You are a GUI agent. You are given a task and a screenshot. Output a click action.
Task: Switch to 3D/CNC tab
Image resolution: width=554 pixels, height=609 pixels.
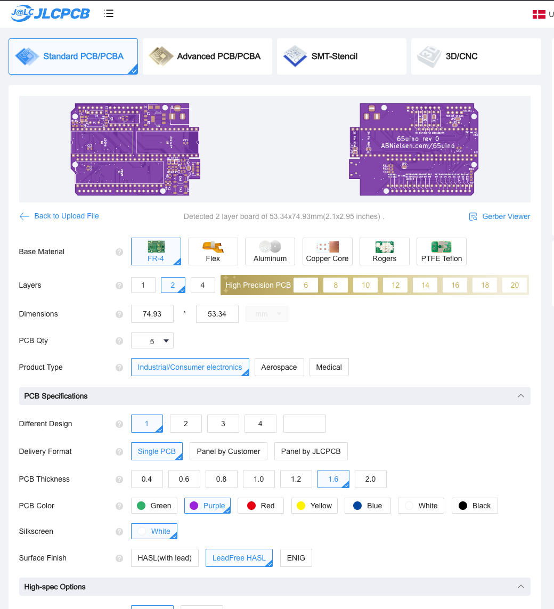tap(476, 56)
